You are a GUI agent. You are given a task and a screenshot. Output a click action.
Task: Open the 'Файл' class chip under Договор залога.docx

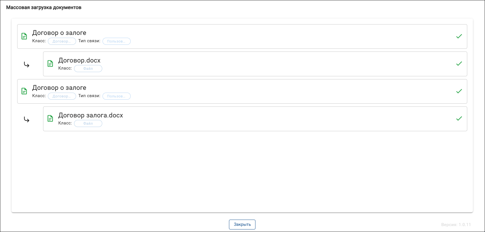(88, 123)
